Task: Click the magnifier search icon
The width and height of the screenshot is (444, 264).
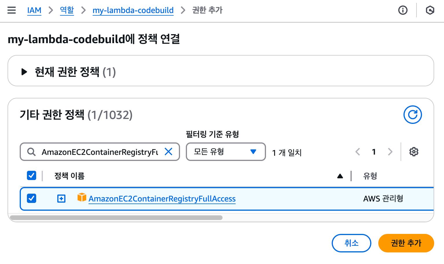Action: 31,152
